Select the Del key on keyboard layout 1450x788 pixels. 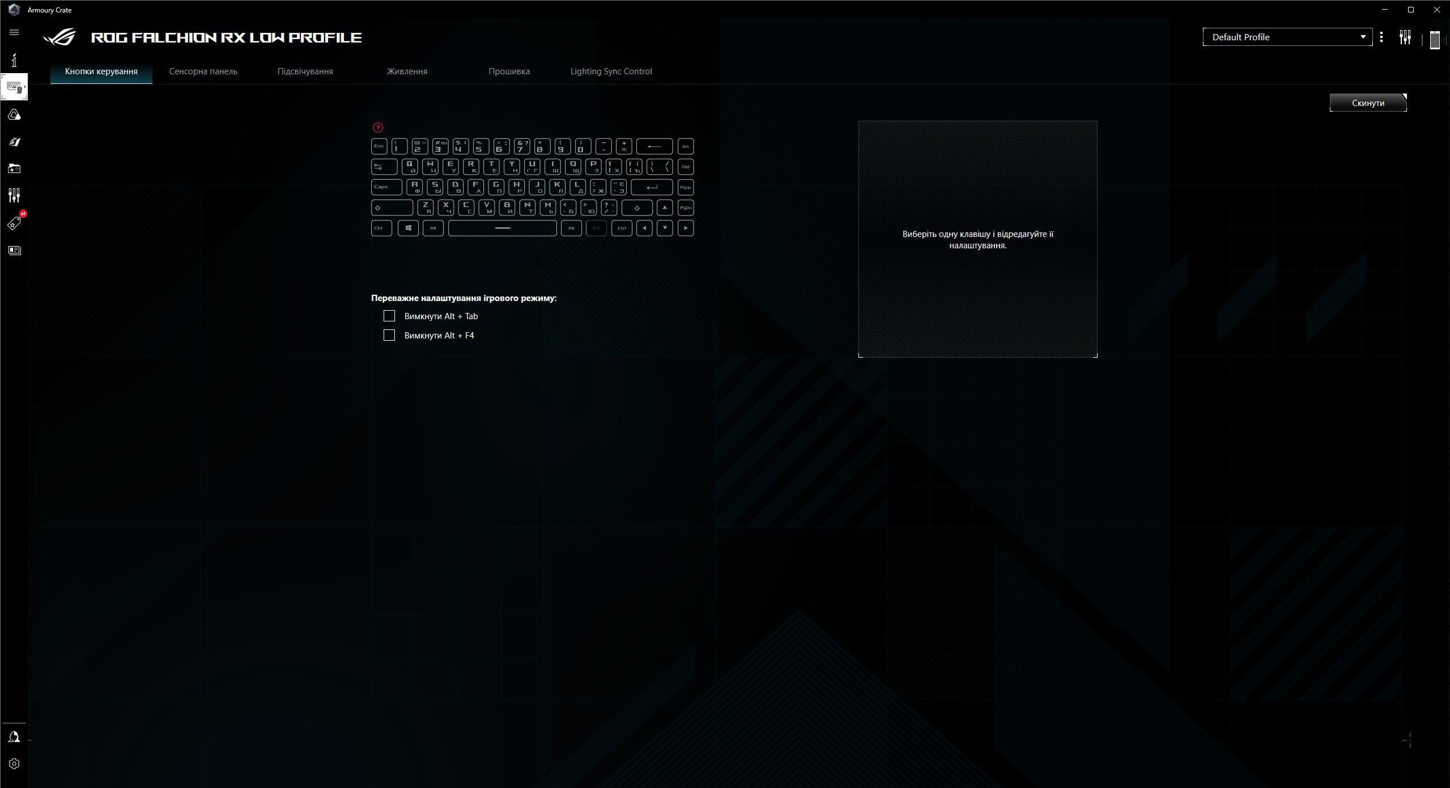[x=686, y=167]
